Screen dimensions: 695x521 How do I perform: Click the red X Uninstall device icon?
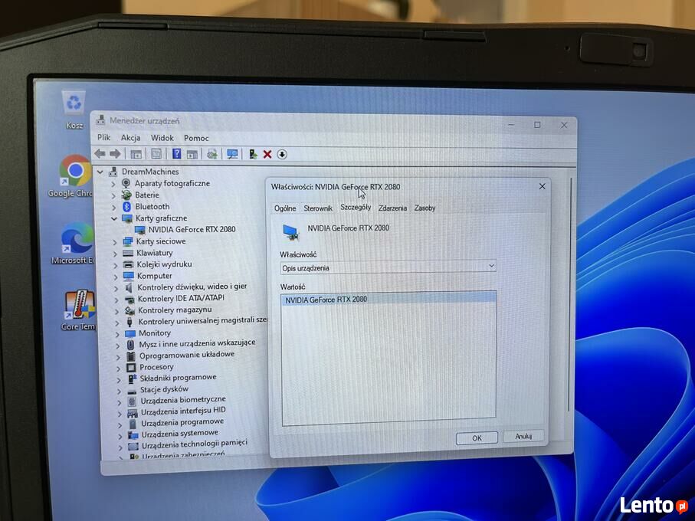pyautogui.click(x=267, y=154)
